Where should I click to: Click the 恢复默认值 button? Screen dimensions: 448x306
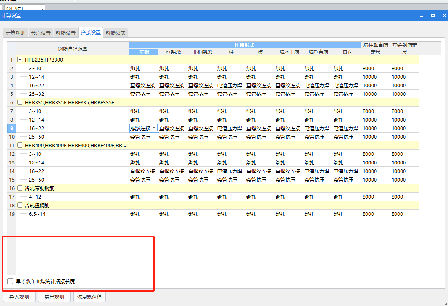pyautogui.click(x=90, y=297)
